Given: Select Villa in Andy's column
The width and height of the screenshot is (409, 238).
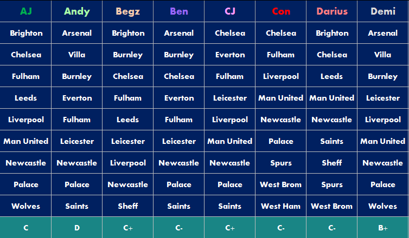Looking at the screenshot, I should click(x=76, y=55).
